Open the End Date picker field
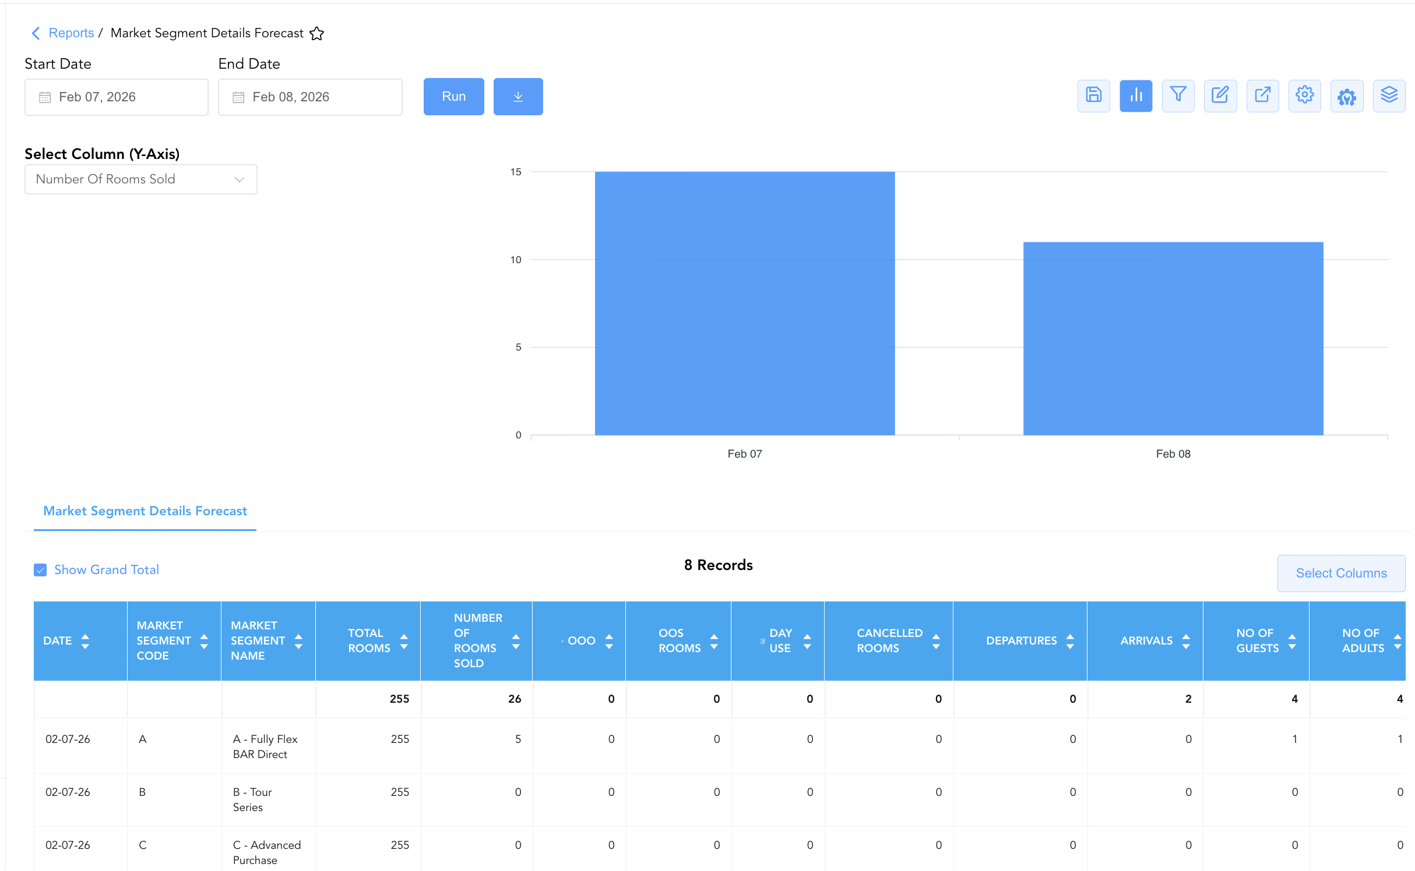Image resolution: width=1415 pixels, height=871 pixels. point(310,97)
